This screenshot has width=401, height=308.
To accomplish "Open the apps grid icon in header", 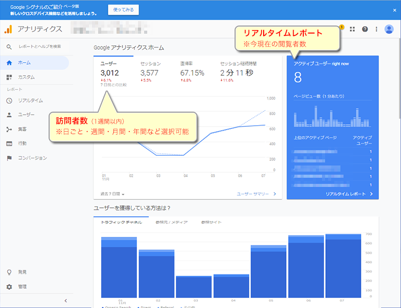I will (352, 30).
